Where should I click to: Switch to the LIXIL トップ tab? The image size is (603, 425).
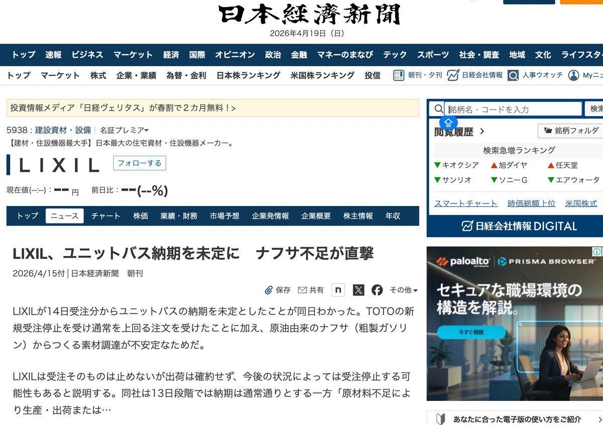pyautogui.click(x=27, y=216)
